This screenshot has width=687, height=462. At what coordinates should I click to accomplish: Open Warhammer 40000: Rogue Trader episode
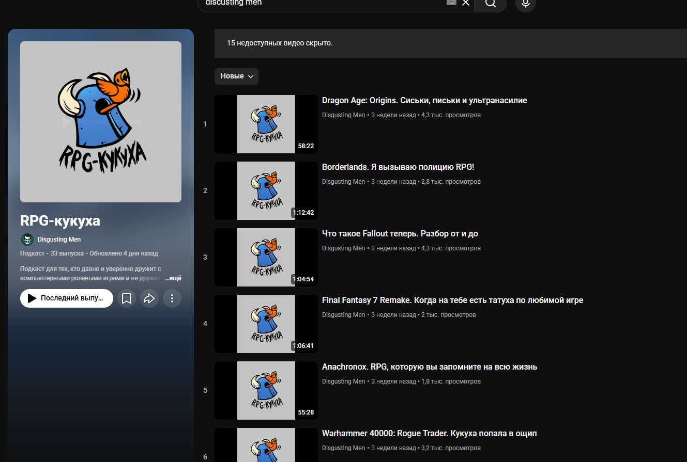tap(429, 434)
